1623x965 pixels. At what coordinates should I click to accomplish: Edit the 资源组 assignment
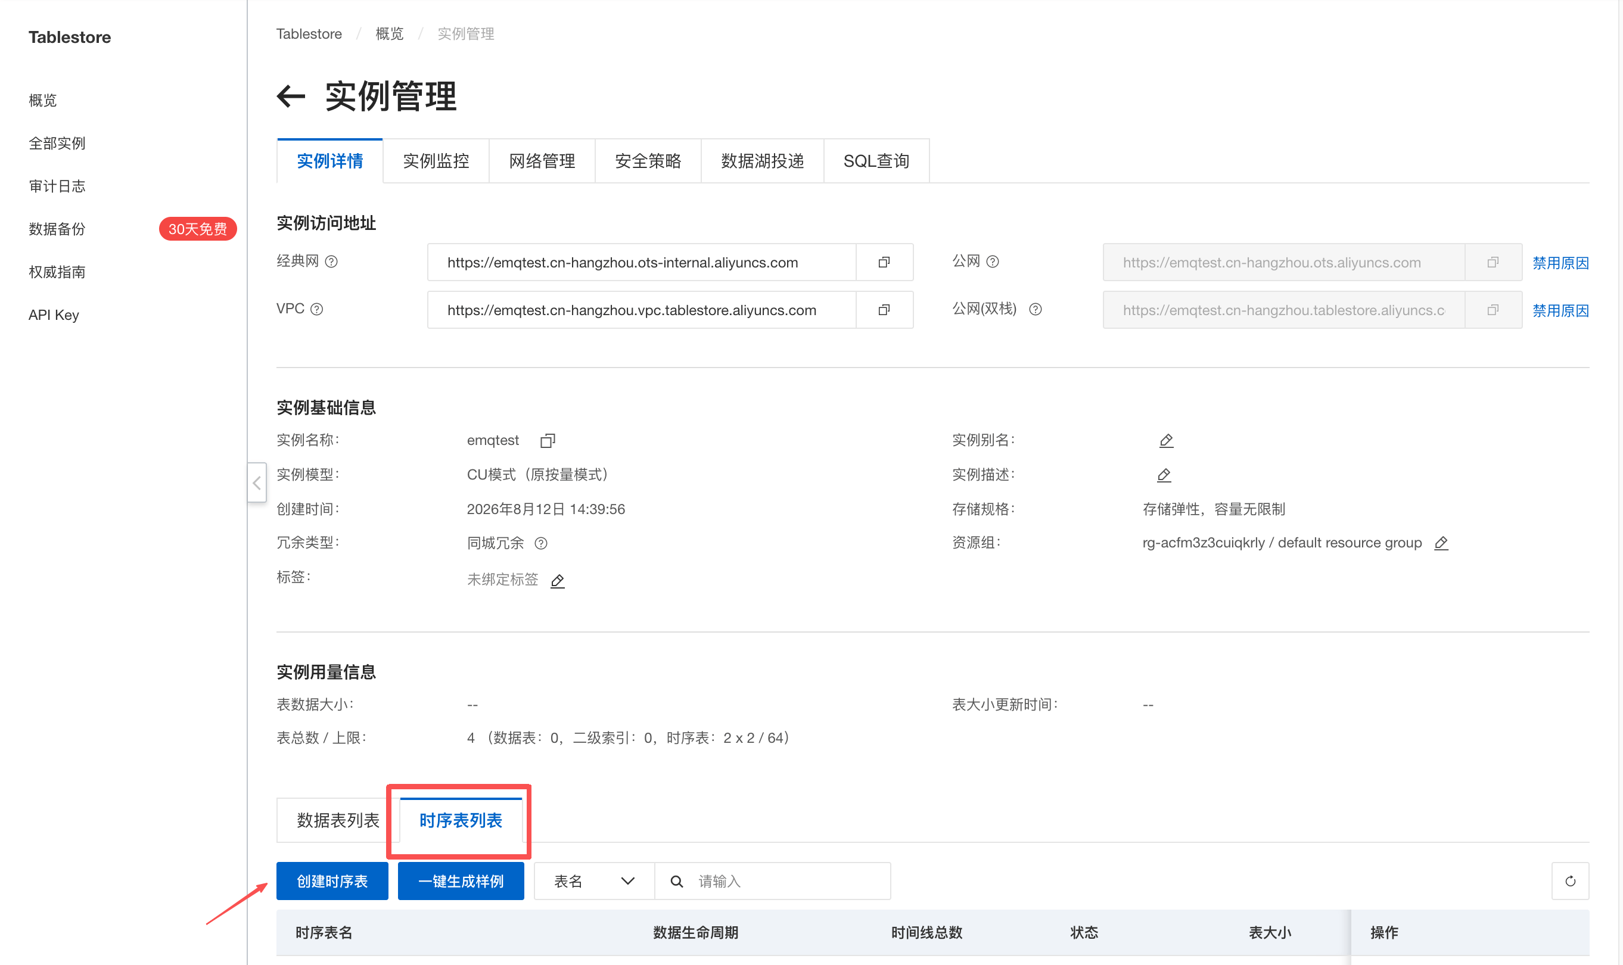1441,543
